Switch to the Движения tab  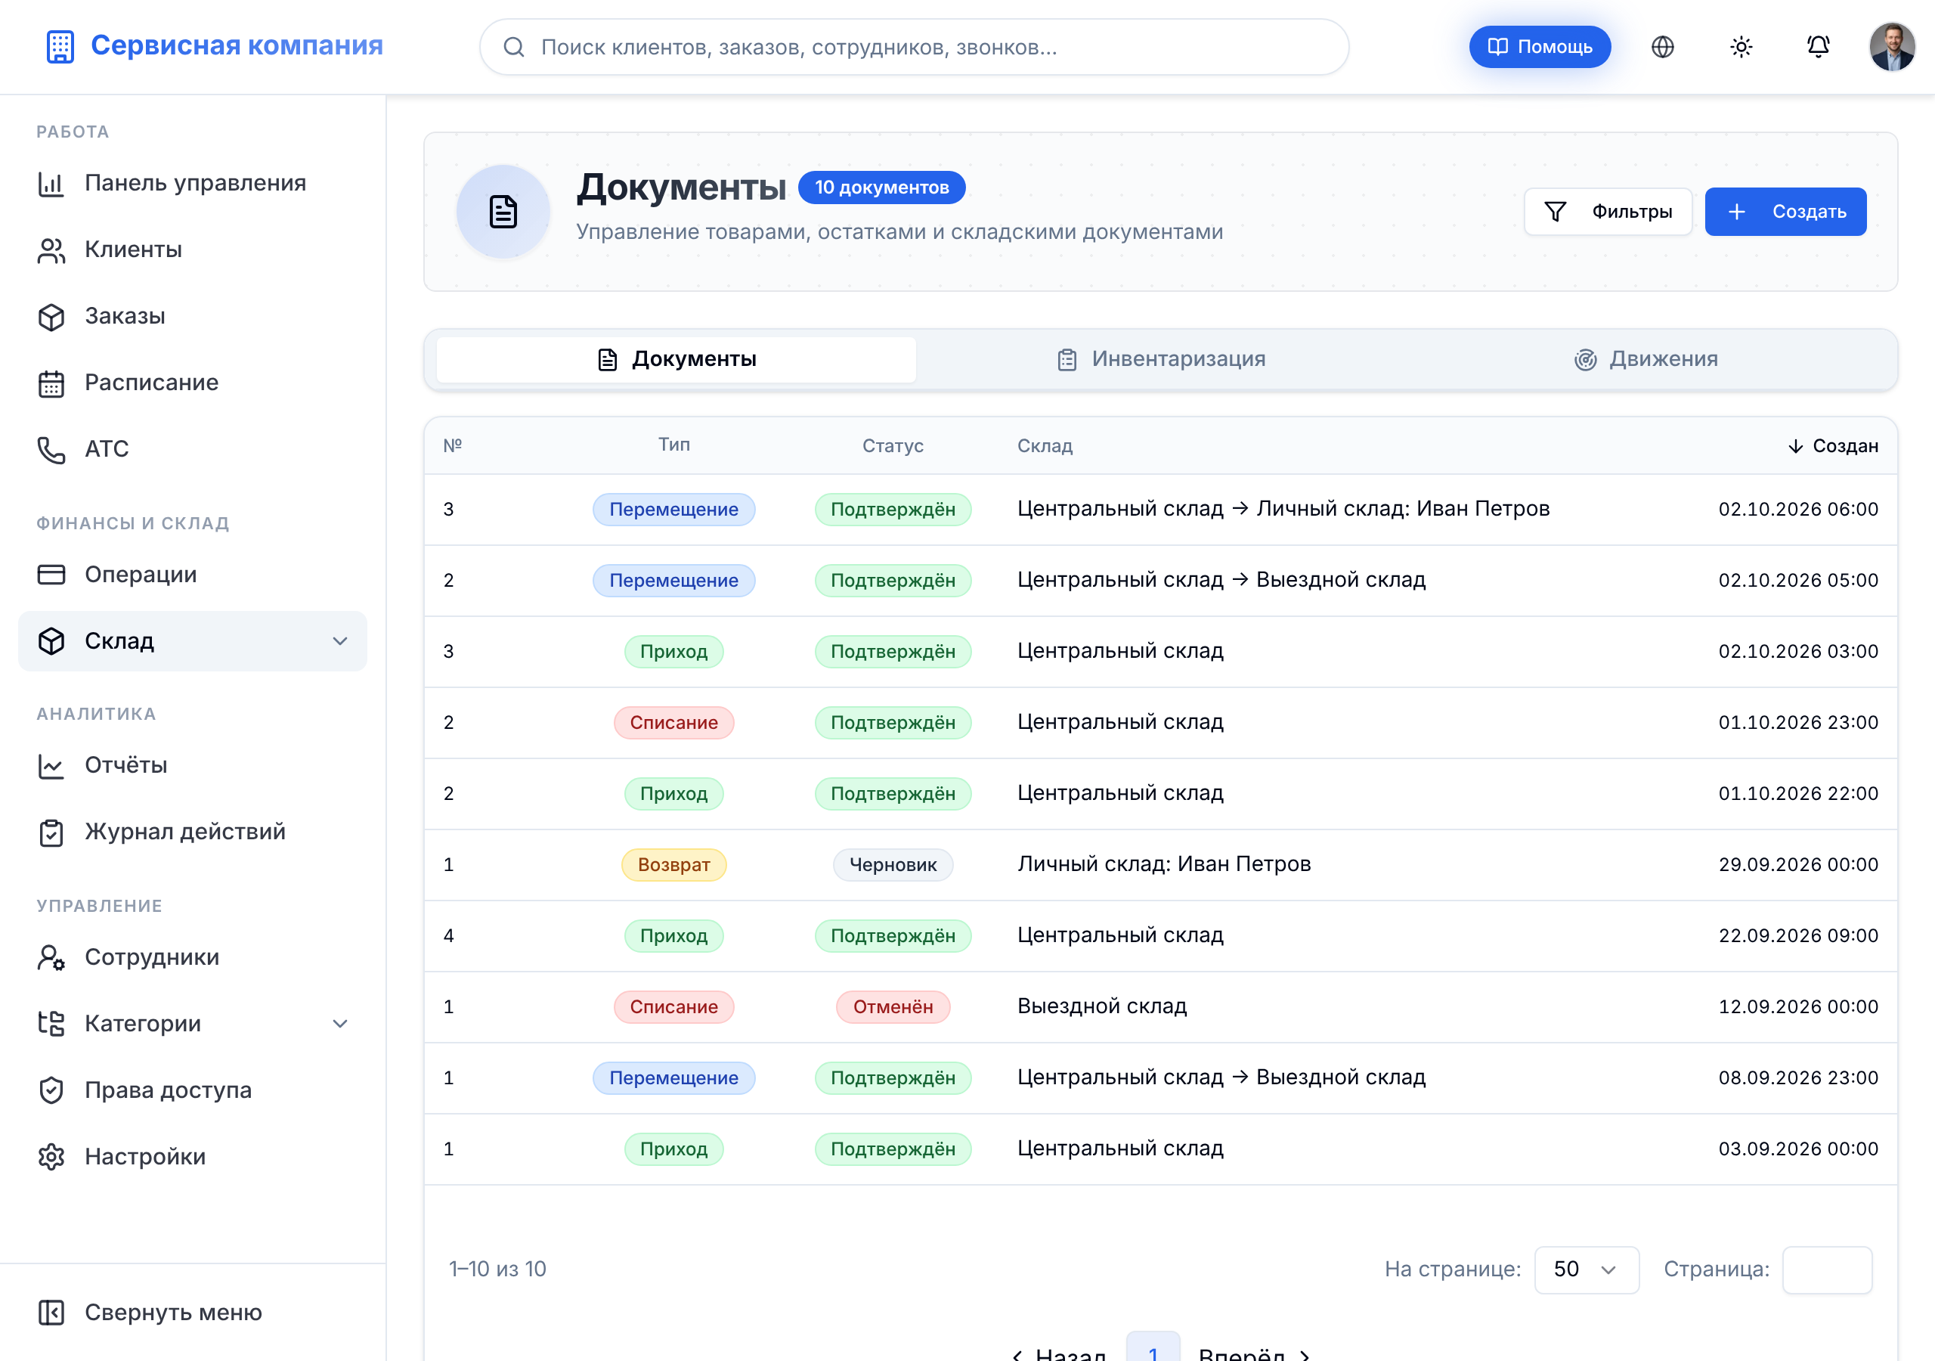[1645, 359]
